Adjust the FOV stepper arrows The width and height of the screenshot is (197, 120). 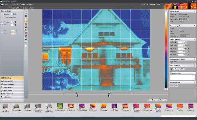point(15,25)
